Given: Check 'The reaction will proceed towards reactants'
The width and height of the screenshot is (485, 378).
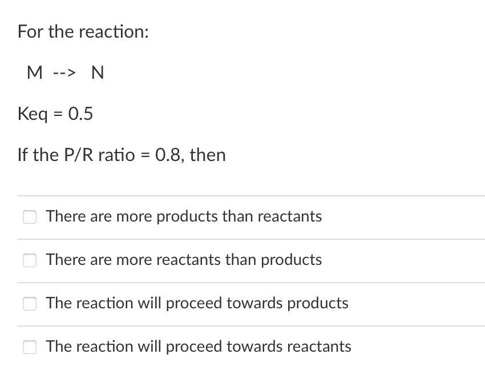Looking at the screenshot, I should tap(30, 347).
